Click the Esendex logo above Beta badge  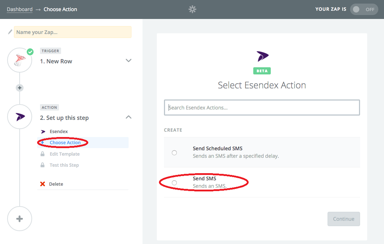(x=262, y=56)
